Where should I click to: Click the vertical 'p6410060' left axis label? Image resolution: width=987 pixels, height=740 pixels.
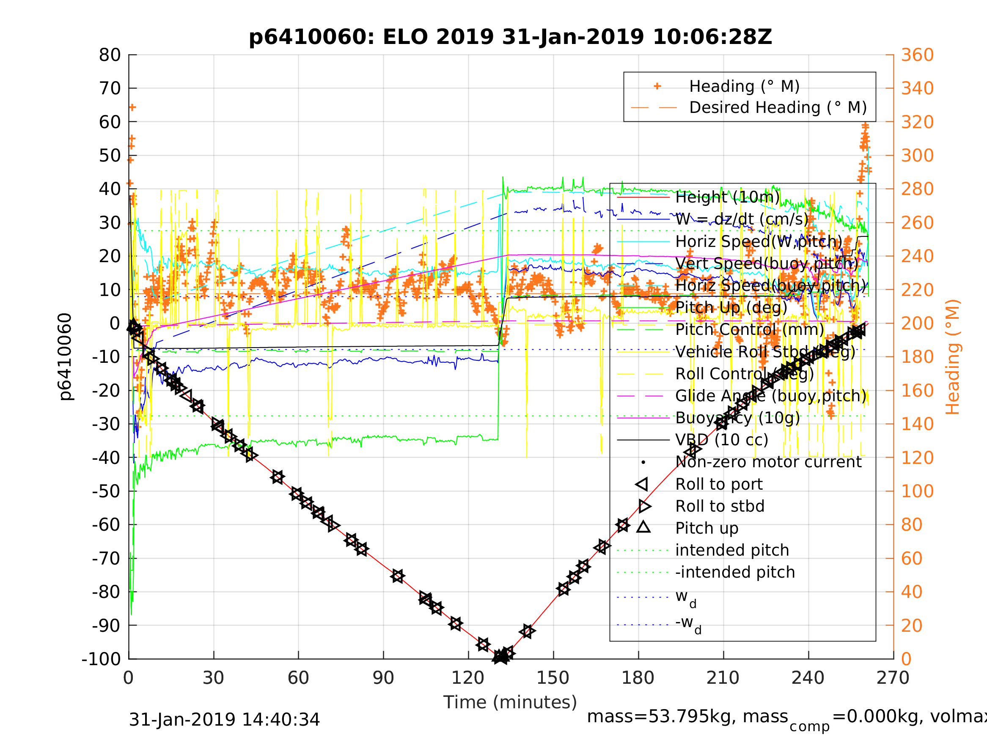[x=66, y=357]
